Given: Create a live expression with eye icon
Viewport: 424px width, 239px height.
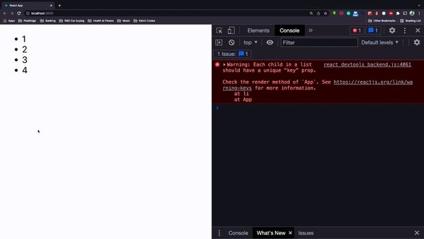Looking at the screenshot, I should click(x=270, y=42).
